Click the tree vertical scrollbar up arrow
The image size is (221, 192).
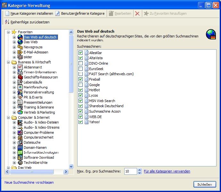pos(71,32)
